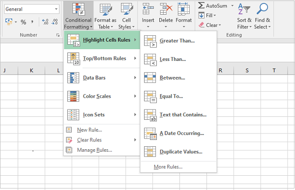Open the General number format dropdown
This screenshot has height=190, width=295.
(56, 9)
